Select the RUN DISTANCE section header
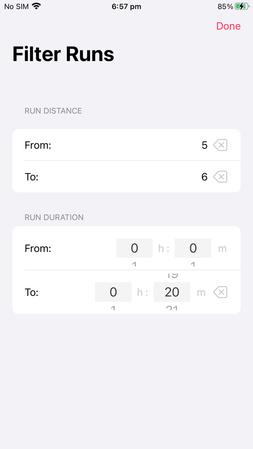 coord(53,111)
